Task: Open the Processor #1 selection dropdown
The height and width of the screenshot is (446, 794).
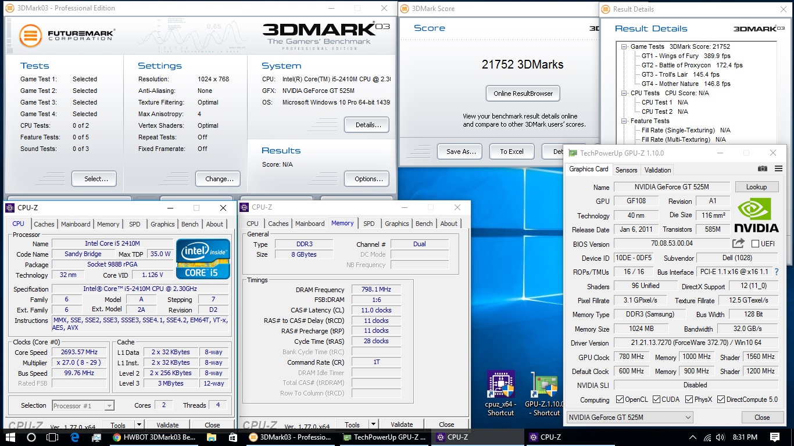Action: pyautogui.click(x=83, y=405)
